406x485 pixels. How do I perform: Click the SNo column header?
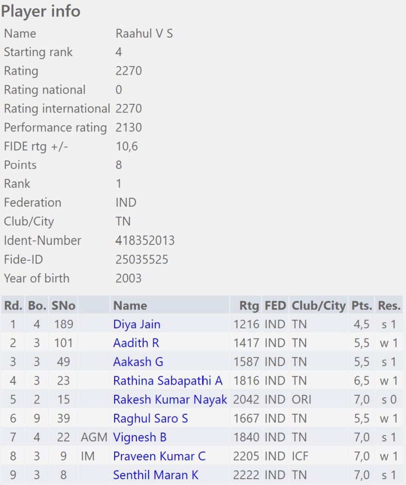click(63, 306)
